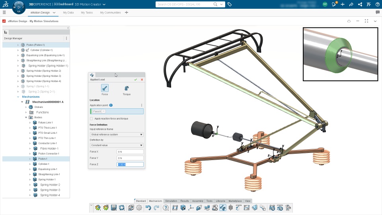Collapse the Bodies tree node
This screenshot has width=382, height=215.
click(26, 117)
